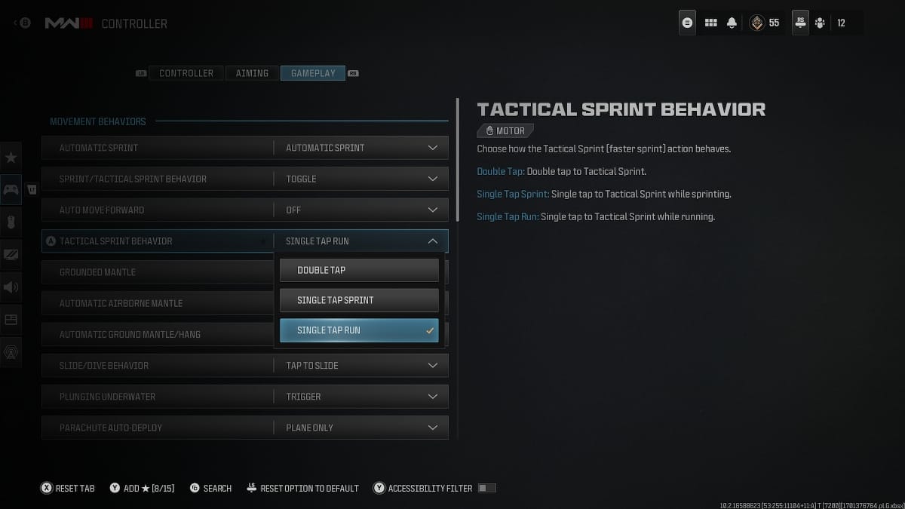
Task: Select the Single Tap Run option
Action: [359, 330]
